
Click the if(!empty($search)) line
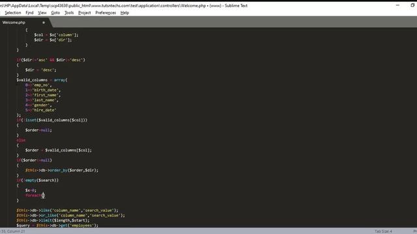click(x=38, y=181)
